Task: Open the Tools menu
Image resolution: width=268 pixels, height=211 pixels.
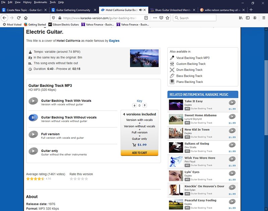Action: [53, 2]
